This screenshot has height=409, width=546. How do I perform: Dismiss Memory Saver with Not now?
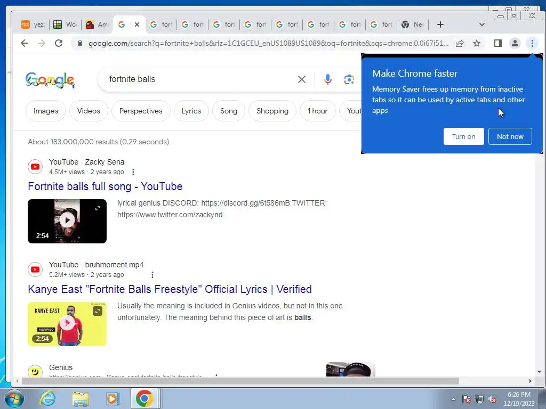point(510,136)
